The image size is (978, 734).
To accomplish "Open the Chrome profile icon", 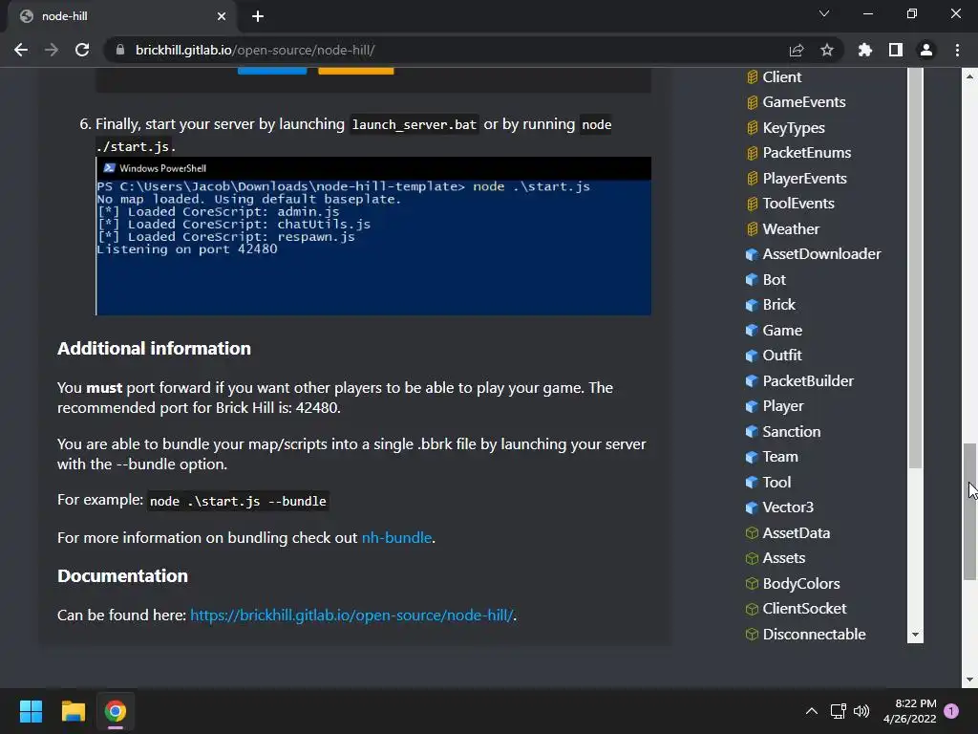I will pos(926,50).
